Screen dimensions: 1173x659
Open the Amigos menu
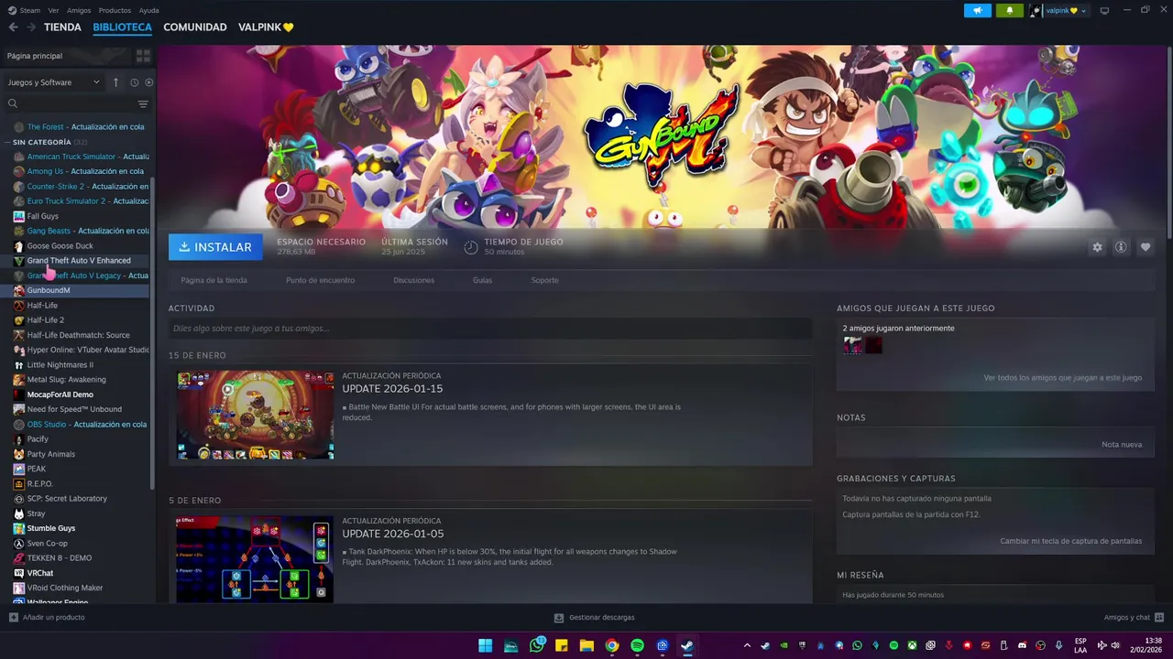pos(79,10)
